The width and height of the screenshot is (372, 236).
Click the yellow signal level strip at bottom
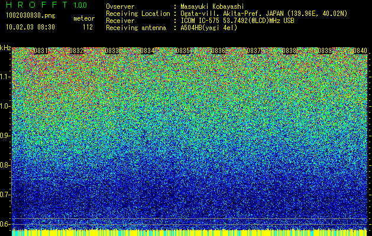coord(190,232)
